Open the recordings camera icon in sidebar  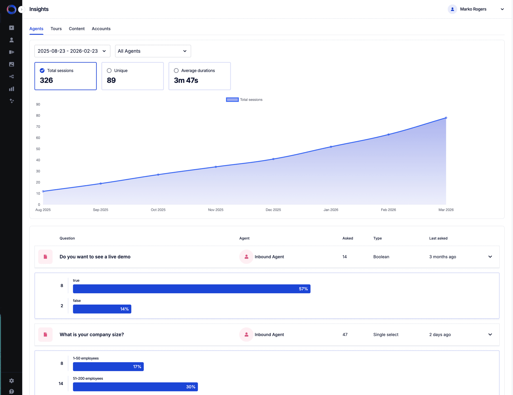coord(12,52)
